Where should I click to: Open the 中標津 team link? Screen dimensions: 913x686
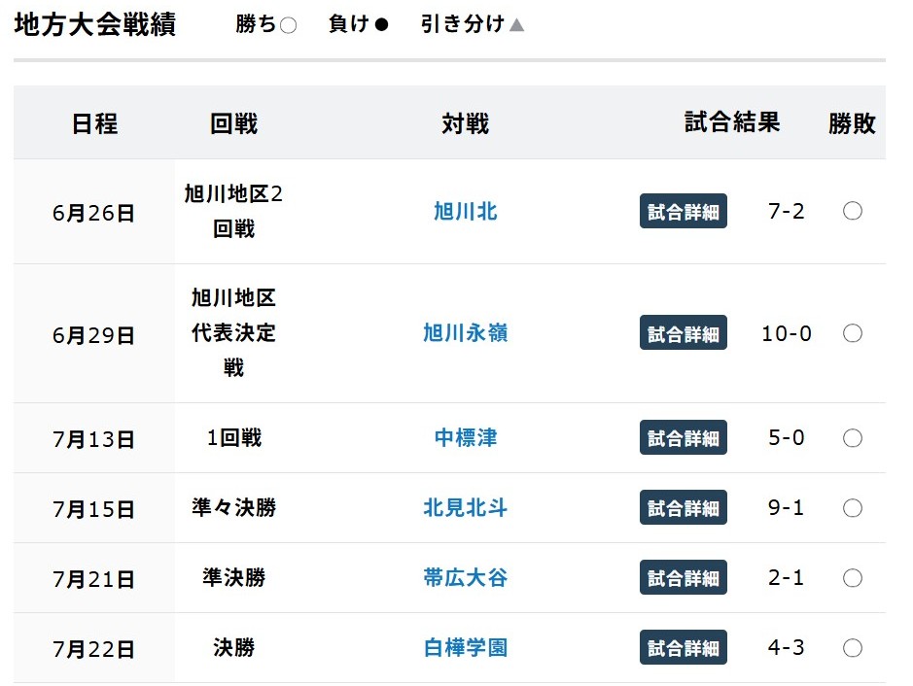tap(465, 437)
